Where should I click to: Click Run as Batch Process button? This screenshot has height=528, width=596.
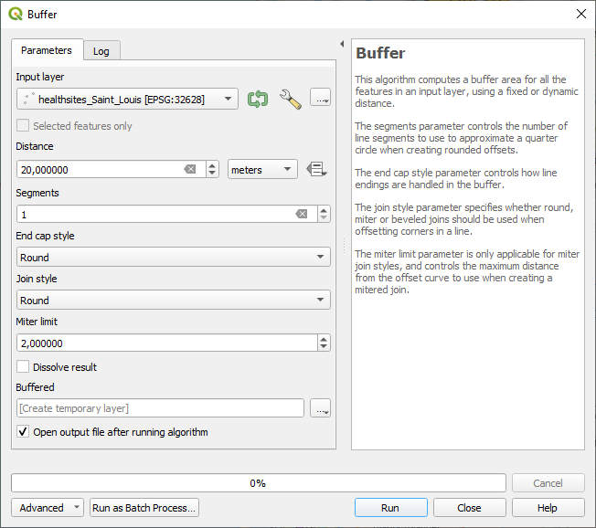click(144, 508)
